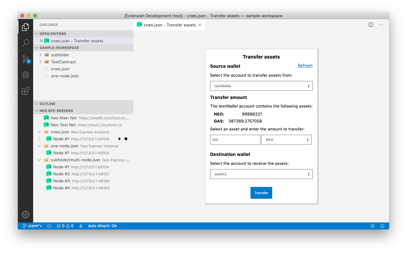This screenshot has height=253, width=407.
Task: Open the Extensions view in activity bar
Action: [x=25, y=91]
